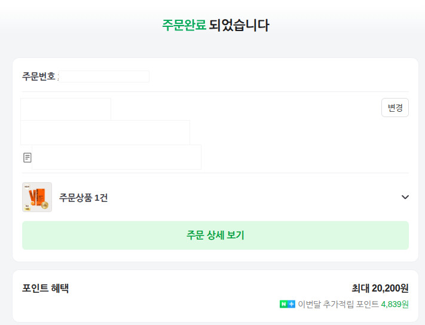425x325 pixels.
Task: Click the ordered product thumbnail image
Action: [x=37, y=197]
